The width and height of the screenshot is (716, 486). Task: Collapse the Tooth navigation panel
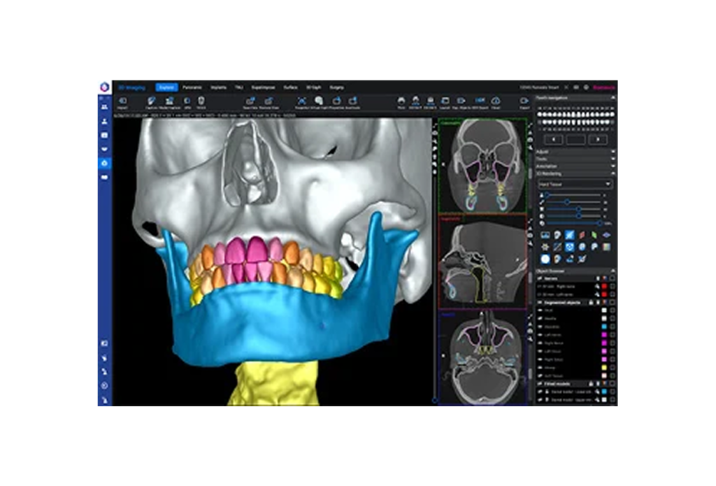(x=613, y=98)
